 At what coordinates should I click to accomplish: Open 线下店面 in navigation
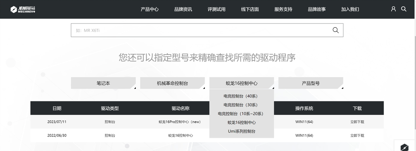pyautogui.click(x=250, y=9)
